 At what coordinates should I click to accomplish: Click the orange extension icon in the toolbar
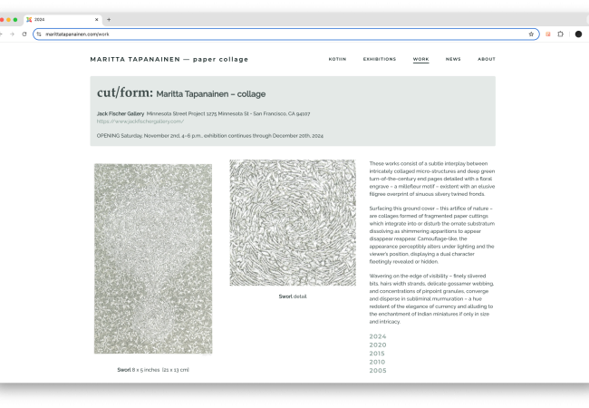click(x=548, y=34)
